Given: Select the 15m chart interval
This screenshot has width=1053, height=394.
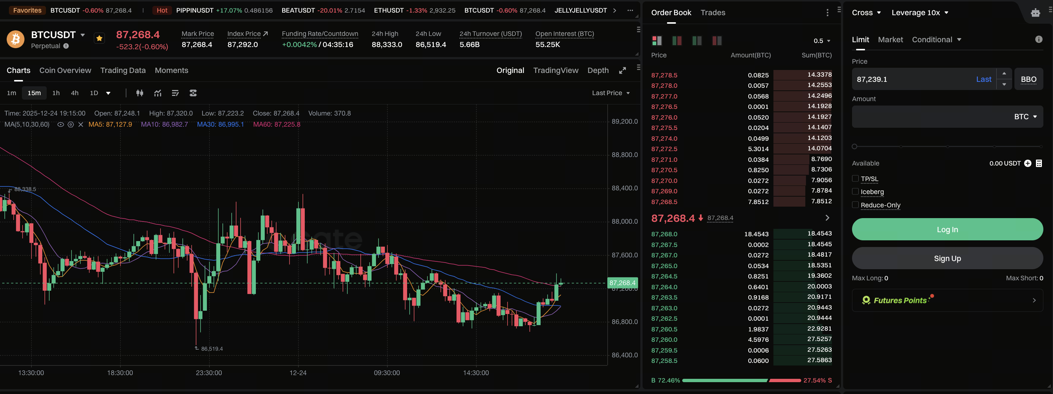Looking at the screenshot, I should coord(34,93).
